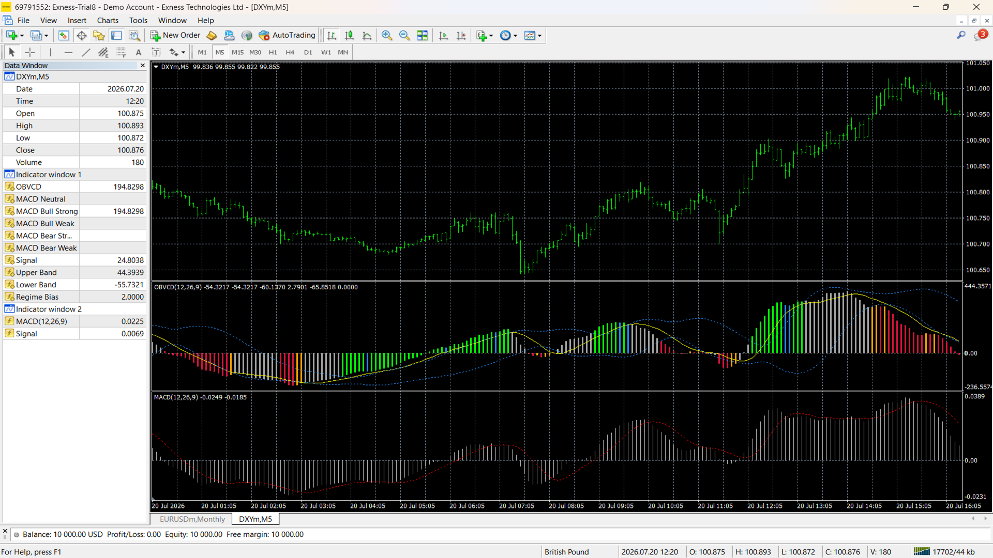The width and height of the screenshot is (993, 558).
Task: Open the Market Watch panel icon
Action: click(x=63, y=36)
